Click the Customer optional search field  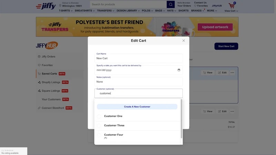139,93
